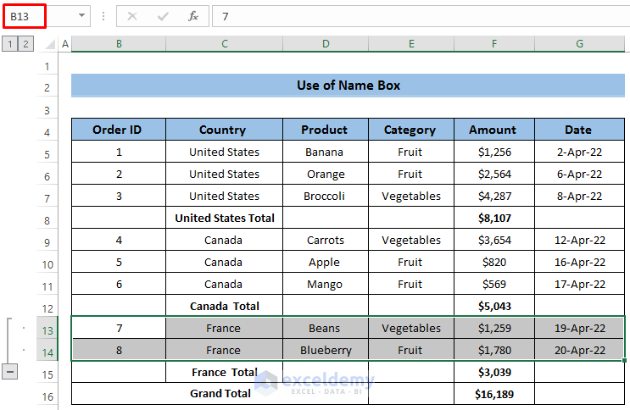Click the formula bar resize dots handle

pos(103,16)
